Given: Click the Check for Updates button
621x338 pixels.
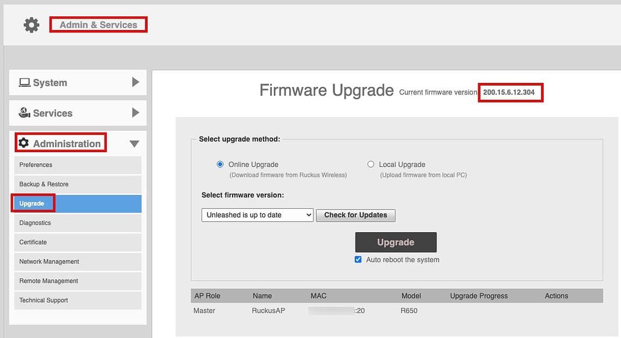Looking at the screenshot, I should coord(355,215).
